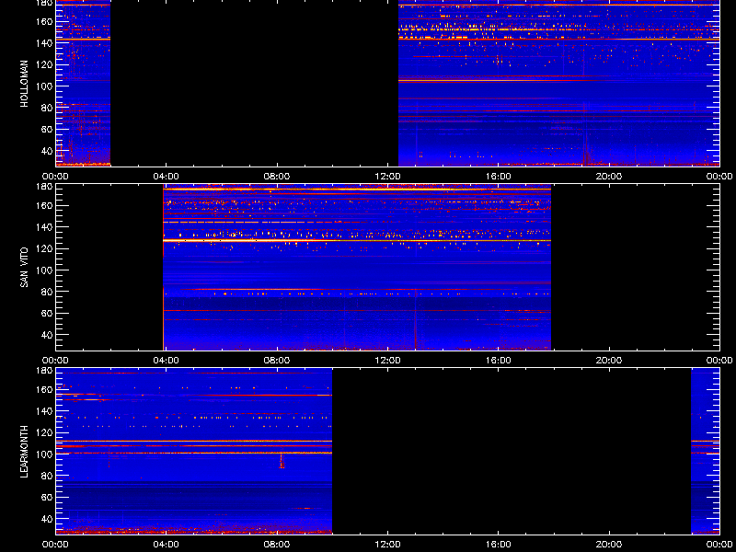Select the 60 frequency tick on Holloman panel
736x552 pixels.
[48, 129]
